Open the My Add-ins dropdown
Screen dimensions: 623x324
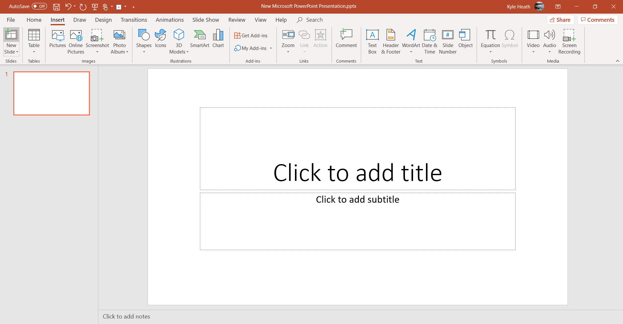click(271, 48)
